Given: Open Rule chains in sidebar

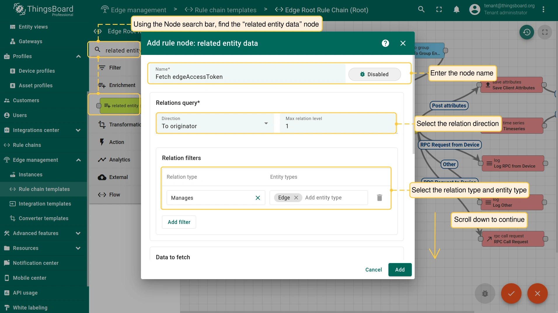Looking at the screenshot, I should coord(27,145).
